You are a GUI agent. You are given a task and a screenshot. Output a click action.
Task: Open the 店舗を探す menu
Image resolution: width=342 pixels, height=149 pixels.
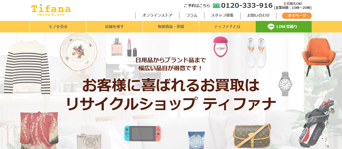(114, 27)
